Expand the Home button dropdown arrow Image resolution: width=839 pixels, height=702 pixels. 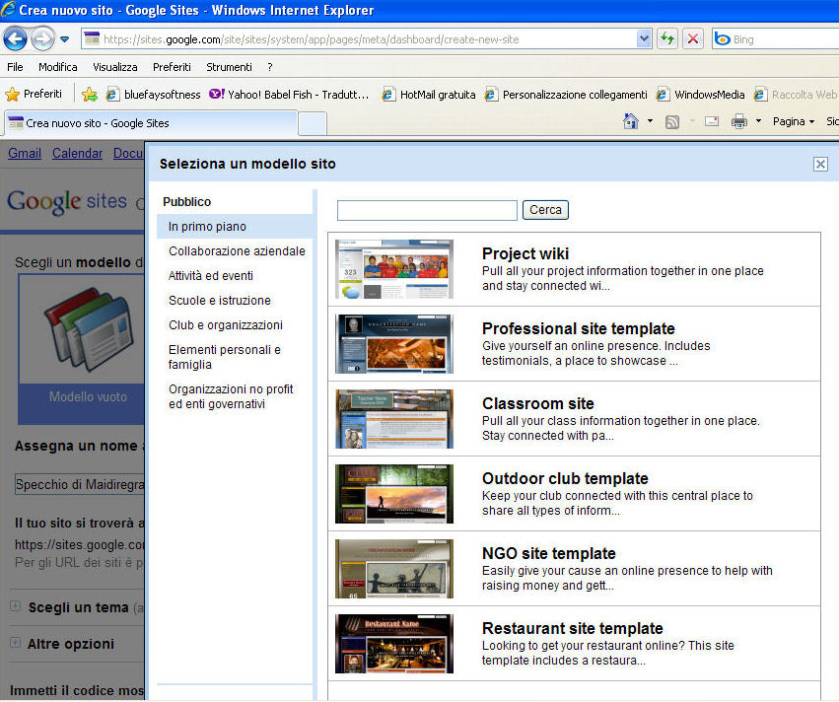pos(650,121)
